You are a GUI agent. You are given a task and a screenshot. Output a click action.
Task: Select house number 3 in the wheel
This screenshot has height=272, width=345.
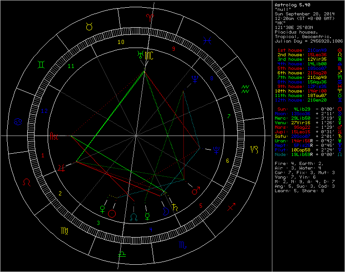click(99, 223)
